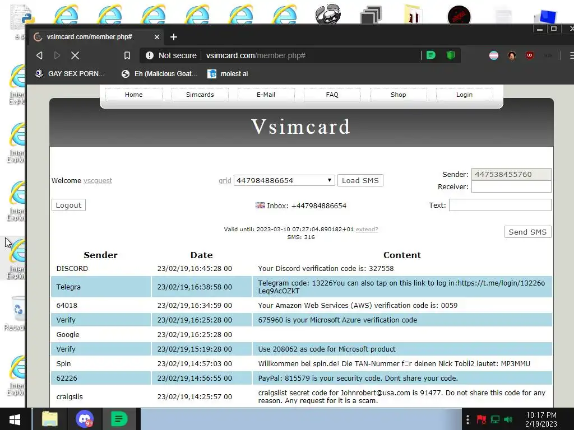Click the extend? link
The height and width of the screenshot is (430, 574).
(x=367, y=229)
